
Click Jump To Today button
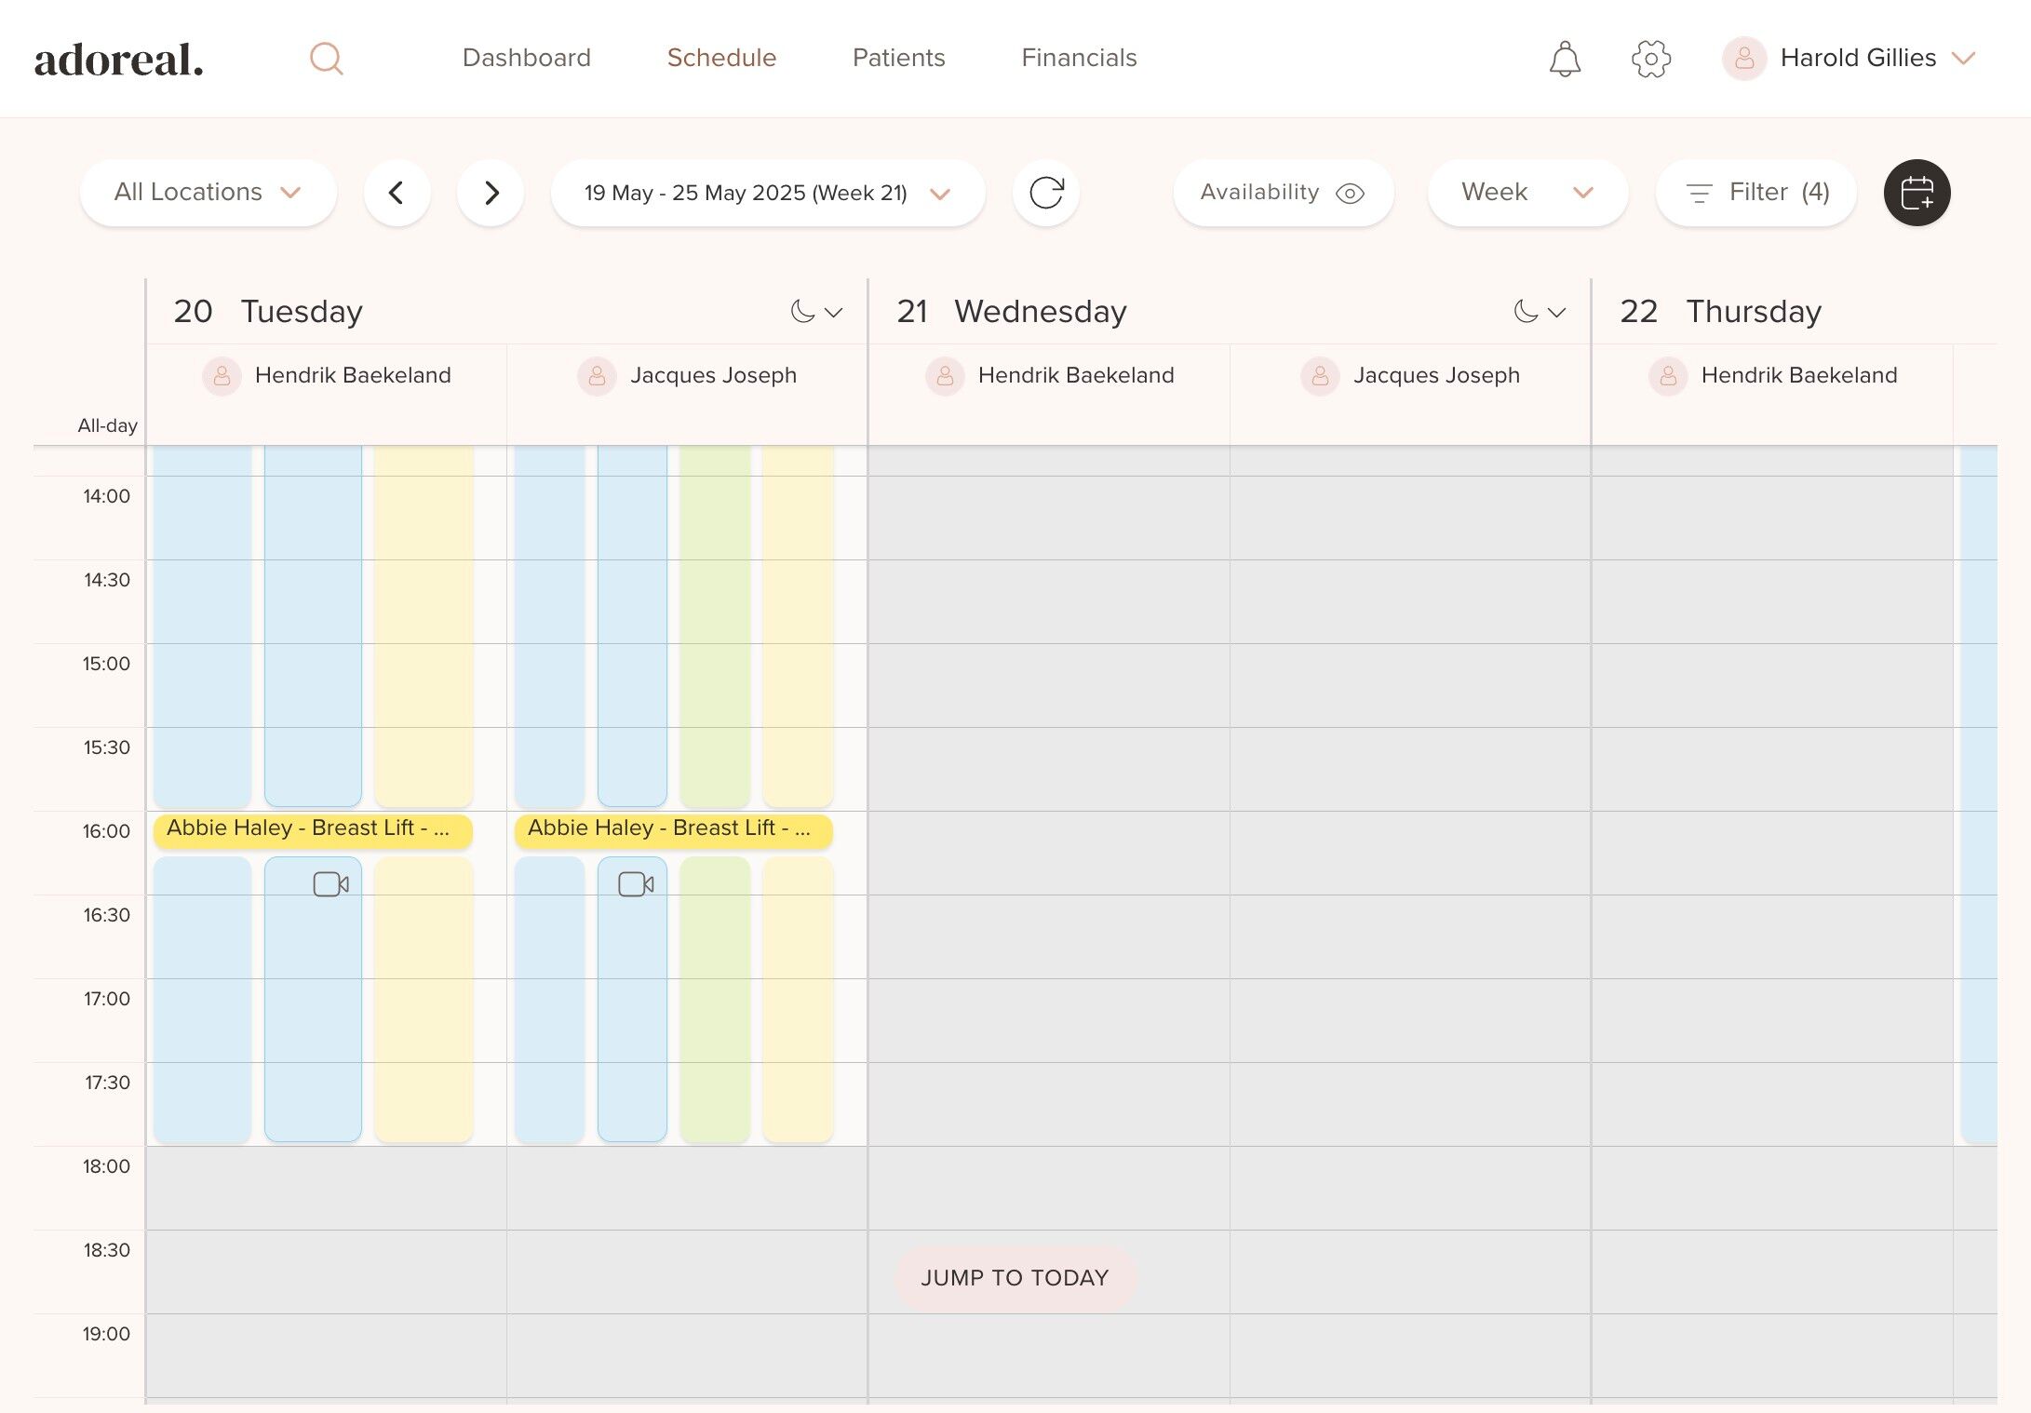[1015, 1277]
